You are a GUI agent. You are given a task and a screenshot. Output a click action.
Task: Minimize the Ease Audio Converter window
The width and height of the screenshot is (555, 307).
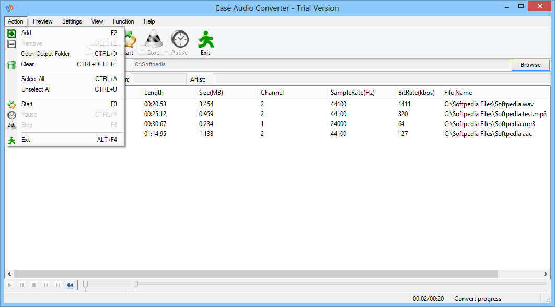507,6
